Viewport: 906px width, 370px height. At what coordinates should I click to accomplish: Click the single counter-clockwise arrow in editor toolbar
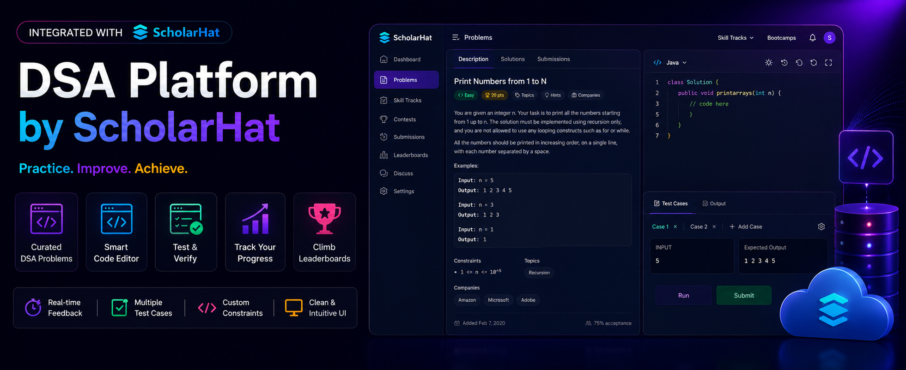click(x=799, y=63)
